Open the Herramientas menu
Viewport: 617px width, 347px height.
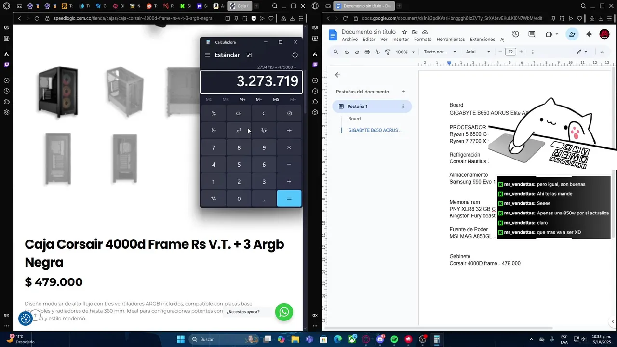[451, 40]
